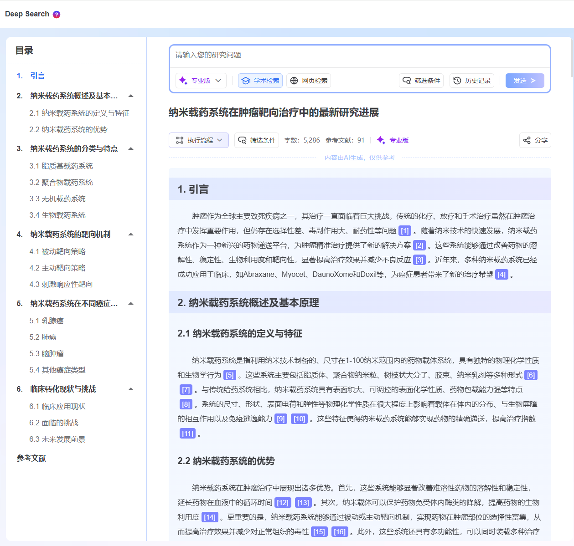Focus the research question input field

pyautogui.click(x=360, y=56)
